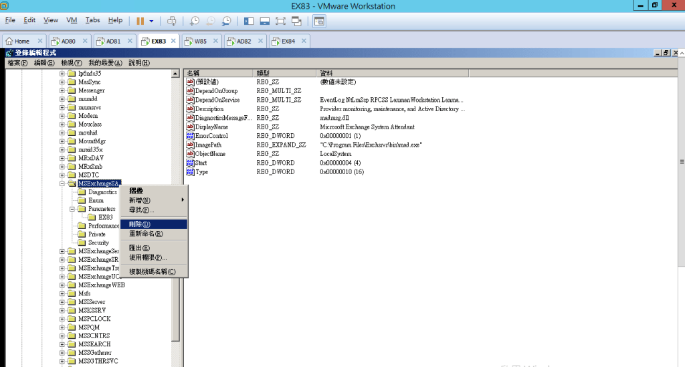Screen dimensions: 685x367
Task: Click the take snapshot clock icon
Action: coord(195,21)
